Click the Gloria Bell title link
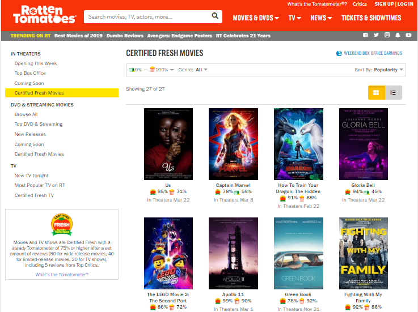This screenshot has width=418, height=312. [x=363, y=185]
